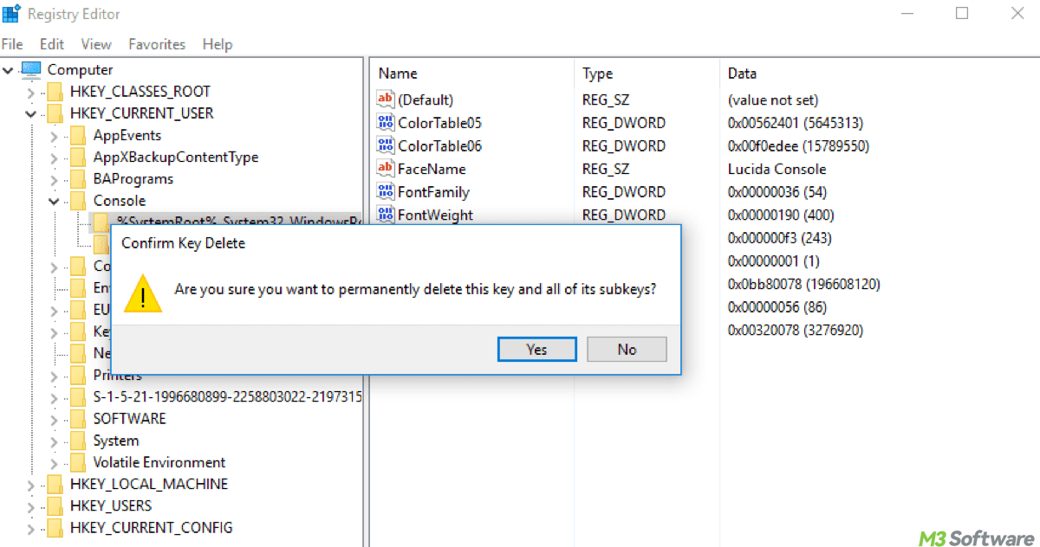1040x547 pixels.
Task: Maximize the Registry Editor window
Action: tap(962, 14)
